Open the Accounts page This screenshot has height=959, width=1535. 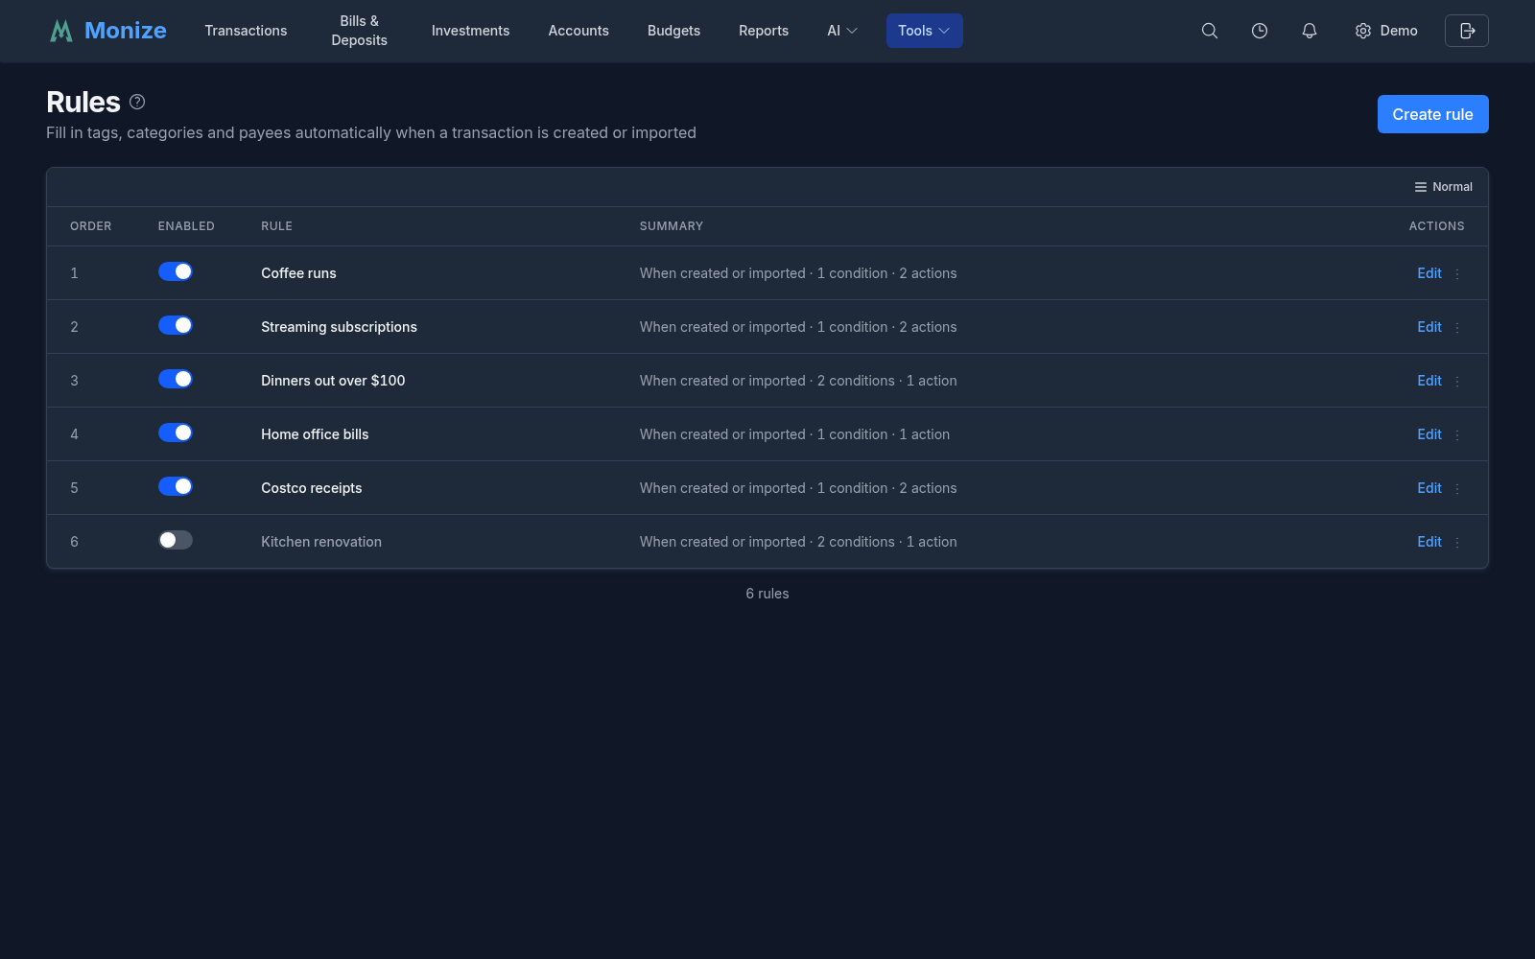coord(579,31)
